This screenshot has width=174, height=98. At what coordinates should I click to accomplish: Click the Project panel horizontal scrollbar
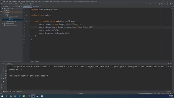[x=11, y=62]
